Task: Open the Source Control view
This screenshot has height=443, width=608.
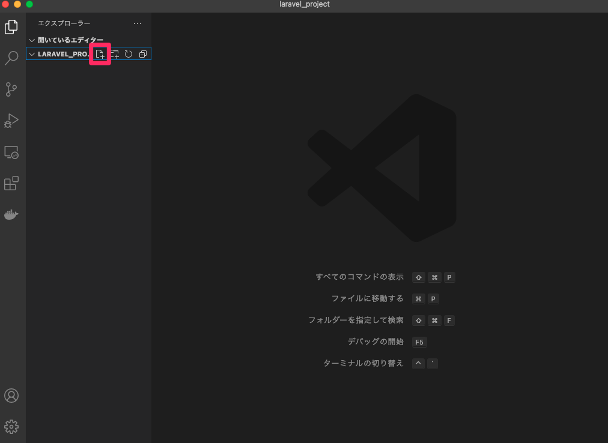Action: (11, 89)
